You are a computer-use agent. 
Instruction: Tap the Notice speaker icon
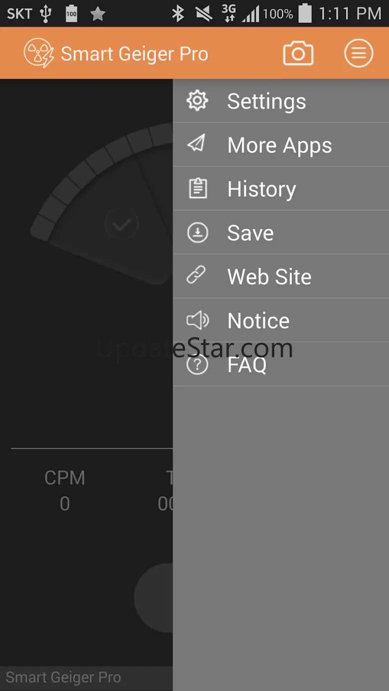[x=197, y=321]
